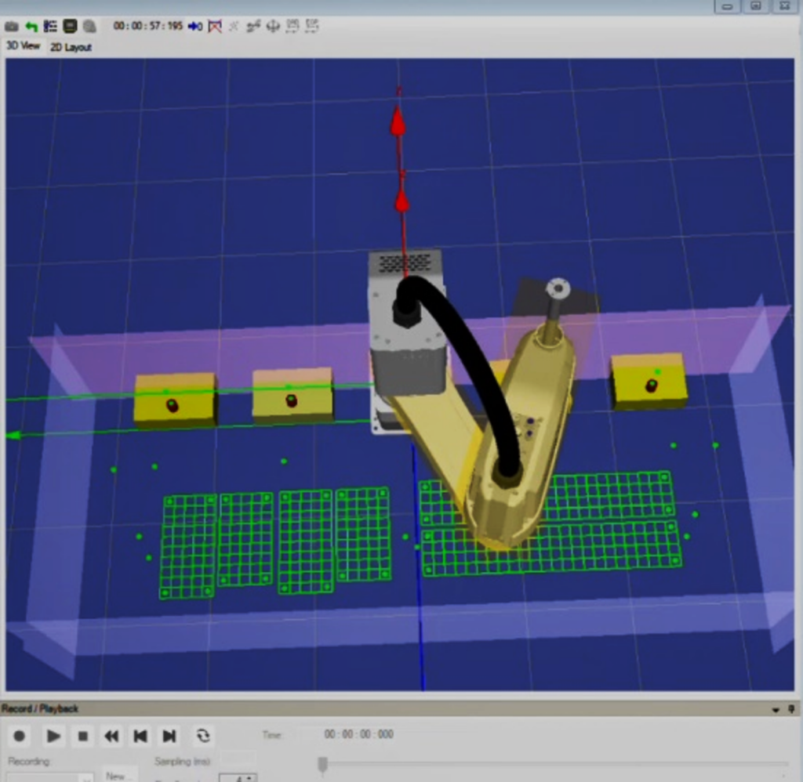Select the teach pendant icon in the toolbar

pos(69,26)
